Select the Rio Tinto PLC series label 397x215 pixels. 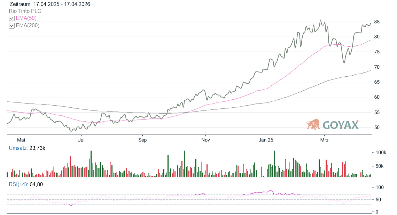pyautogui.click(x=25, y=11)
